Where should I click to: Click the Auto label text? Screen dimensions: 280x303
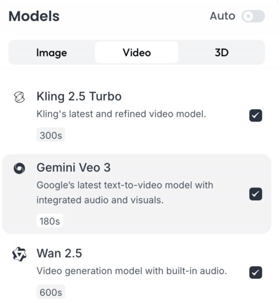pyautogui.click(x=222, y=16)
